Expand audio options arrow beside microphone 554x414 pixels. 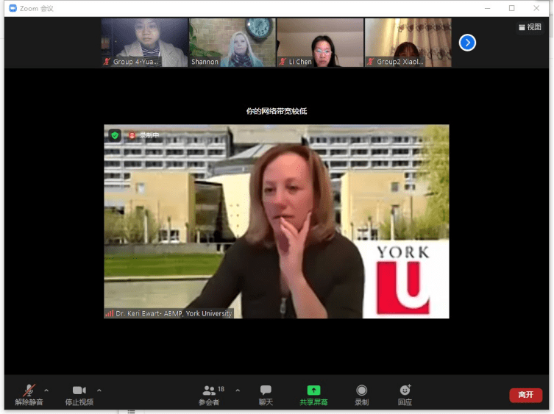pyautogui.click(x=46, y=390)
